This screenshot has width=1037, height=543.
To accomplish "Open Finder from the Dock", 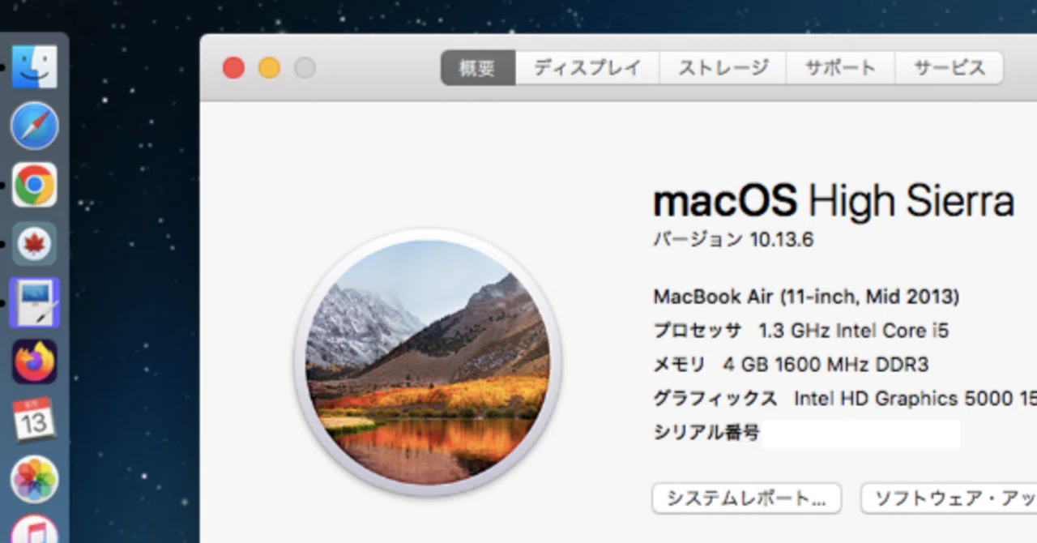I will (34, 66).
